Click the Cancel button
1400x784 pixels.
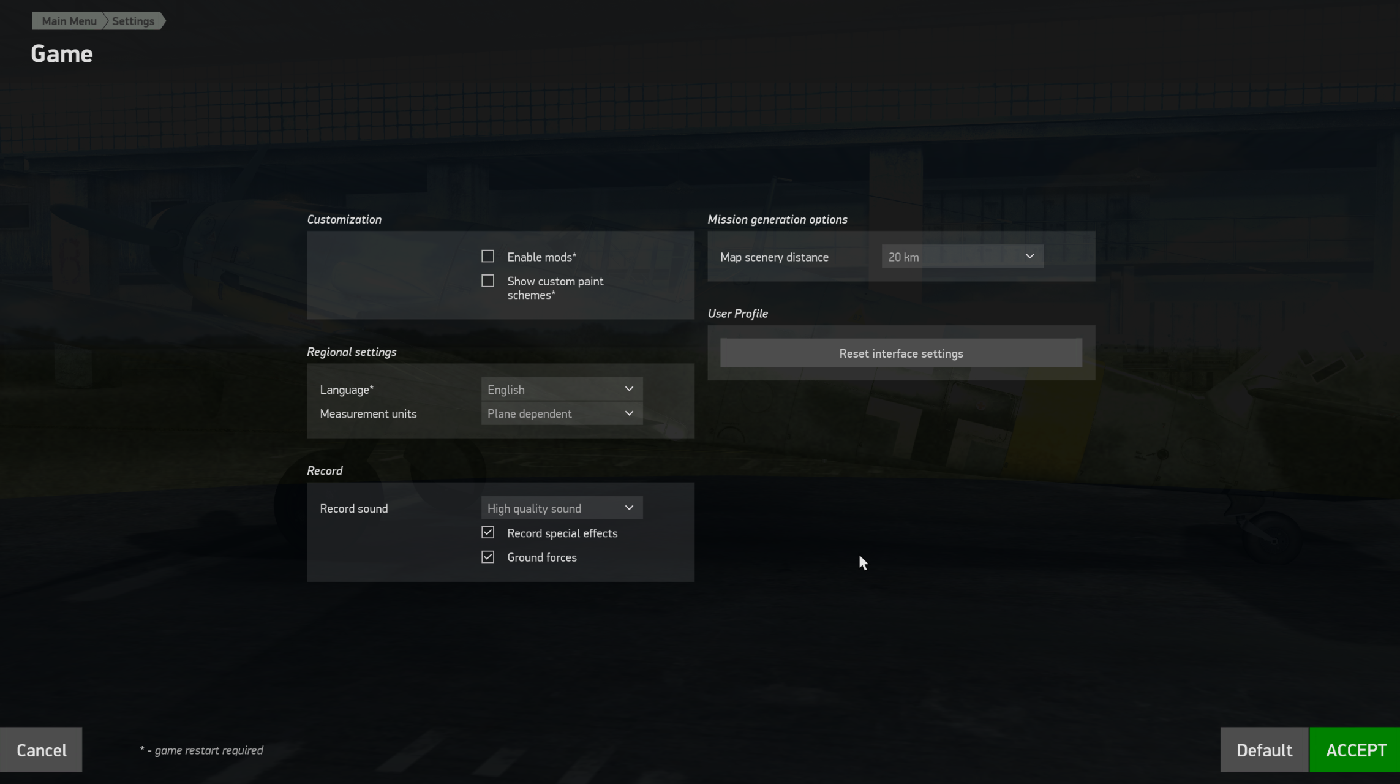point(41,750)
